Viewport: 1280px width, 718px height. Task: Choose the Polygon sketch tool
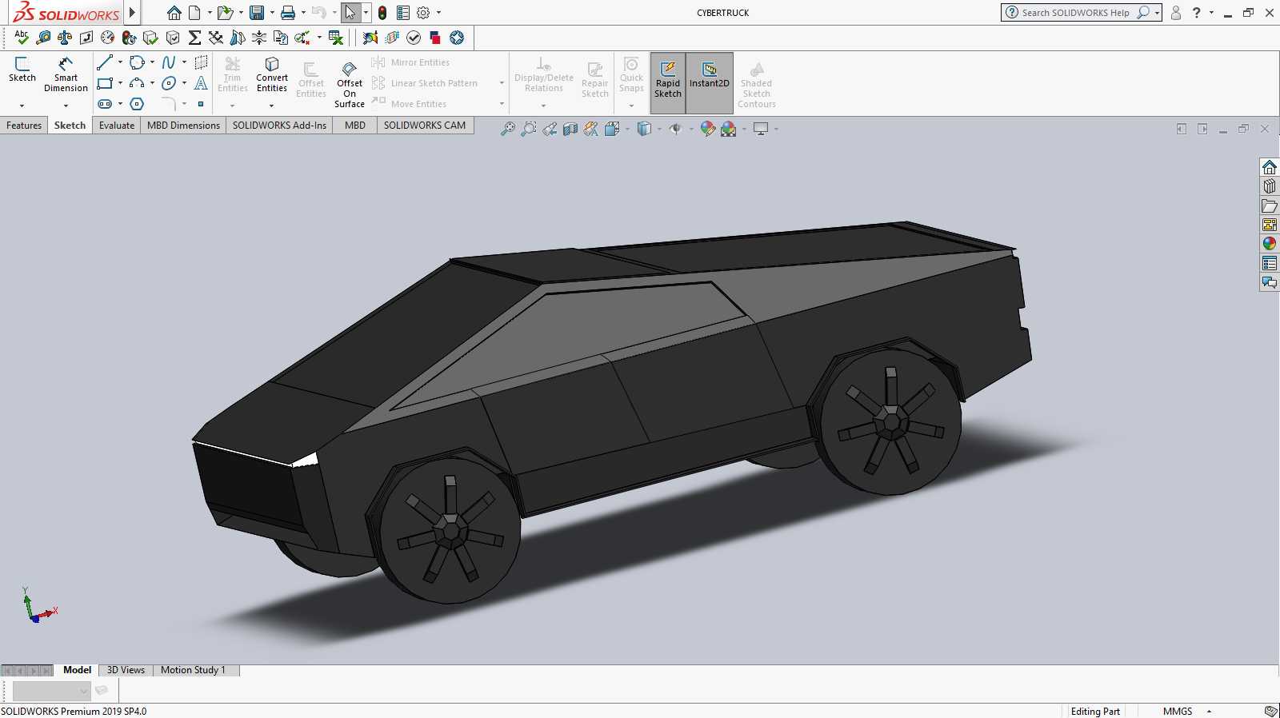click(x=137, y=104)
